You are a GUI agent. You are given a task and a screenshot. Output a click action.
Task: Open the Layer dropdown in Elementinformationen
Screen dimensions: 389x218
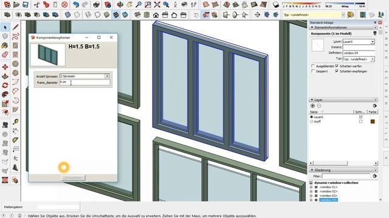[372, 42]
